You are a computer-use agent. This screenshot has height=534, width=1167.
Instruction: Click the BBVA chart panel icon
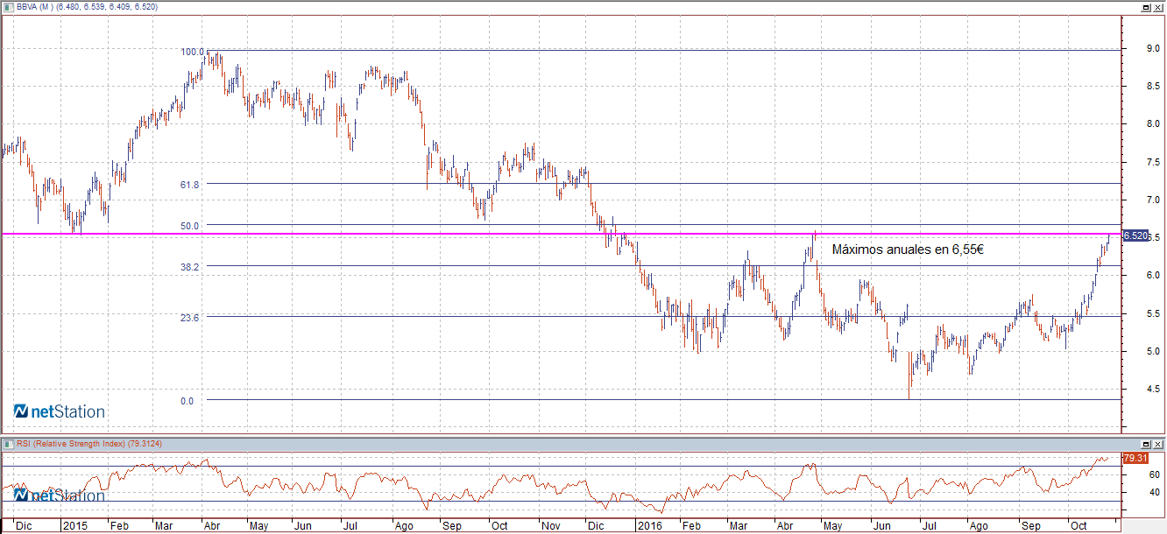tap(10, 6)
